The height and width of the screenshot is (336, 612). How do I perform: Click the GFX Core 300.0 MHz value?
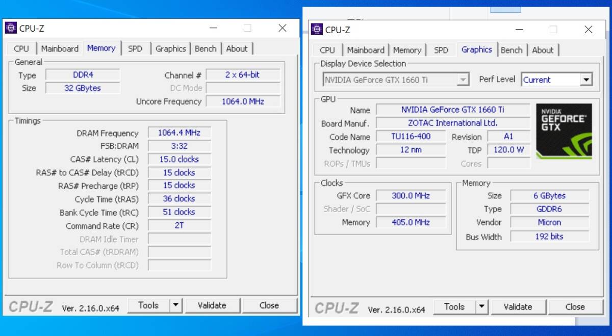[x=411, y=196]
